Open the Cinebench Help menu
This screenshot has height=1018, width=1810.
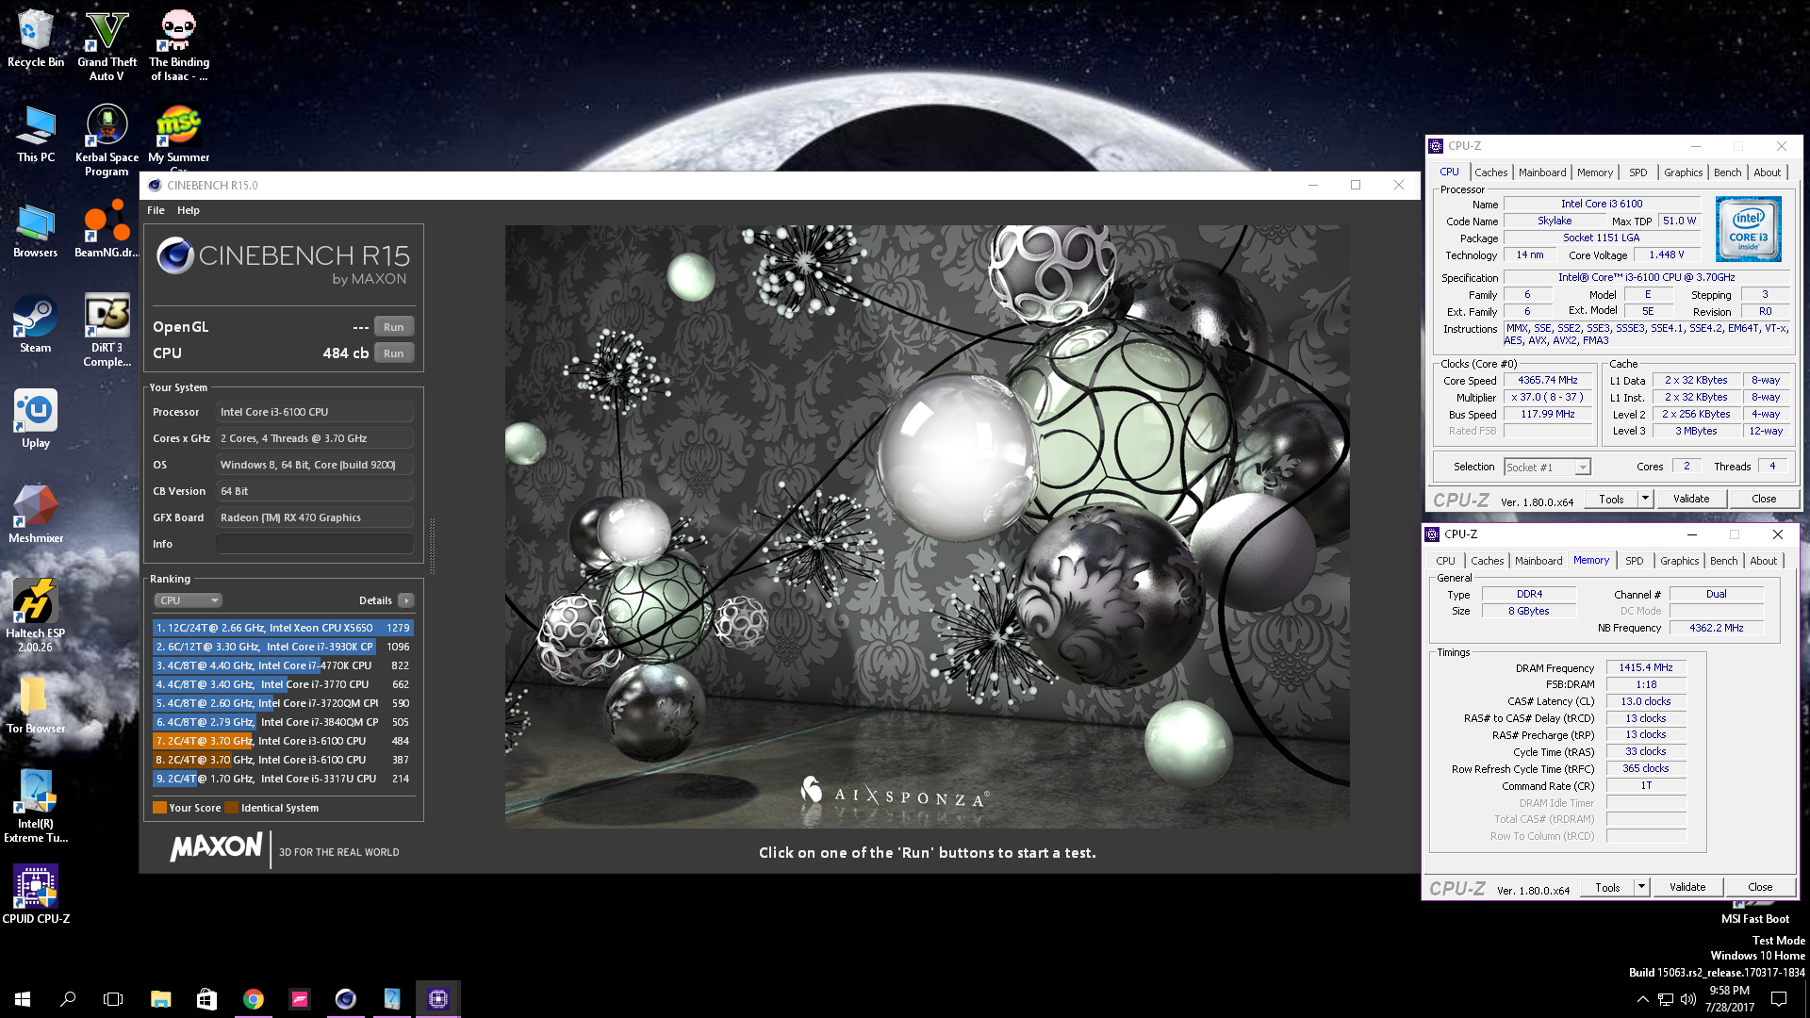tap(189, 210)
